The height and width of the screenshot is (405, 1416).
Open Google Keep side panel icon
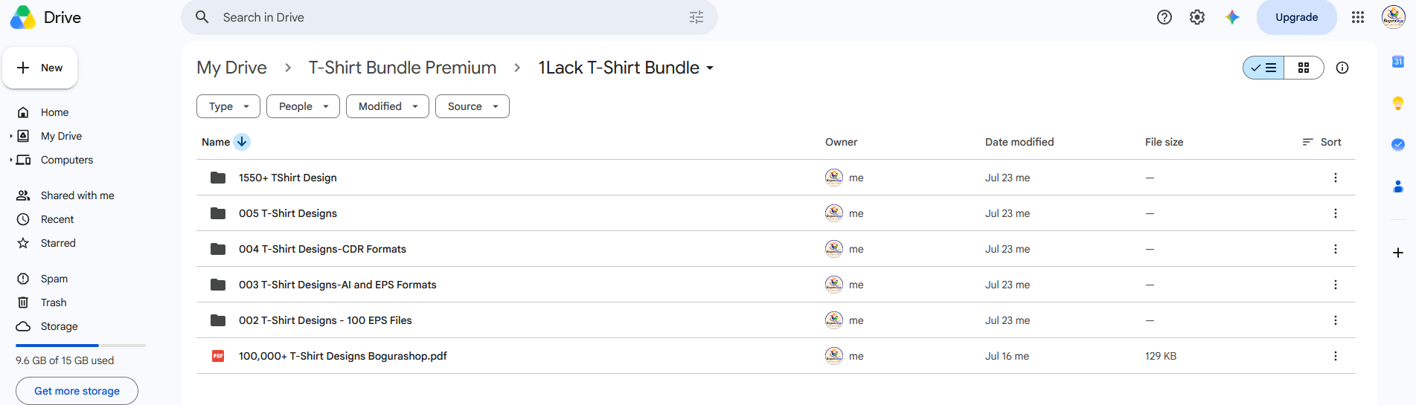[x=1398, y=103]
